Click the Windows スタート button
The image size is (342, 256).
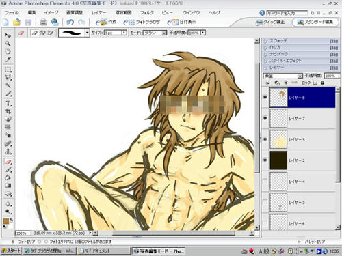coord(11,251)
